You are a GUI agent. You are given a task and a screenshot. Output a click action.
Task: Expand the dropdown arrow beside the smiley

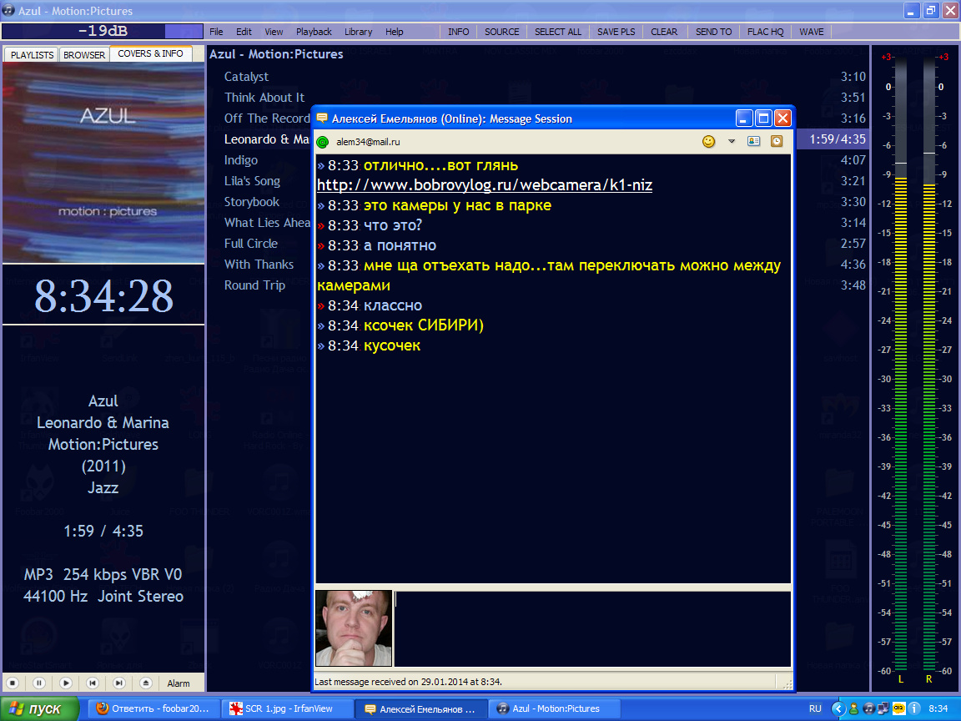point(732,142)
